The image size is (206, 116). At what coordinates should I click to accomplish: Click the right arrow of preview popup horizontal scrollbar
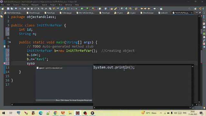[190, 108]
